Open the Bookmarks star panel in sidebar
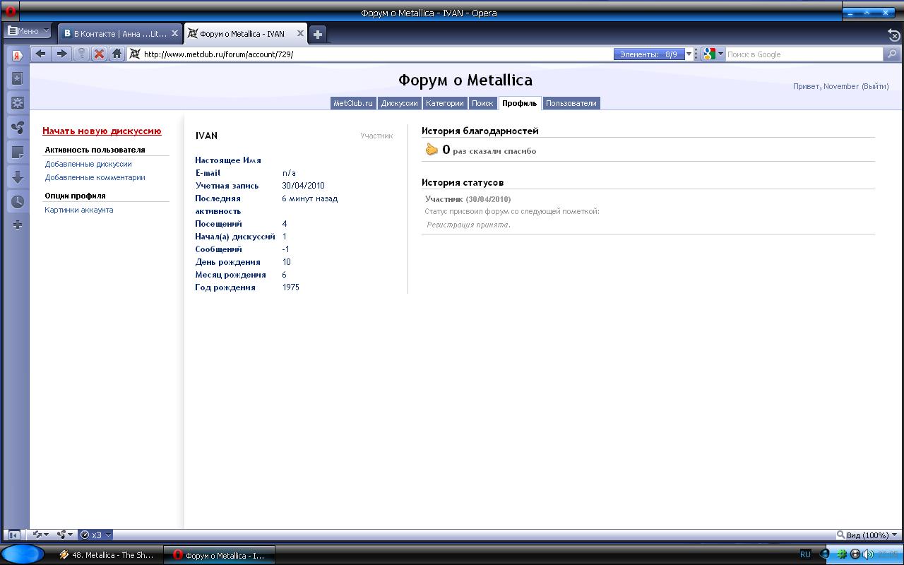 coord(18,78)
